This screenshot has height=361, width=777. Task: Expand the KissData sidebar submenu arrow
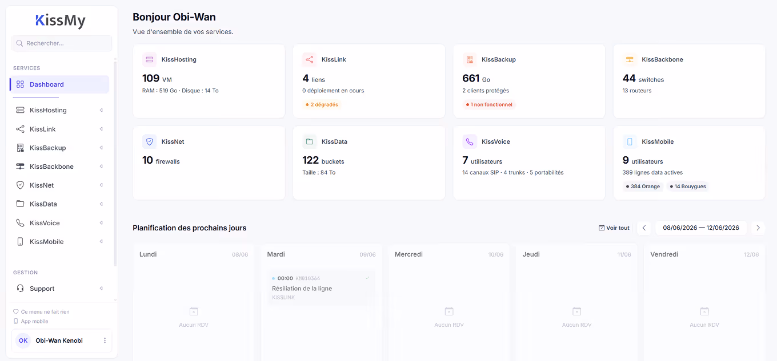[x=101, y=204]
